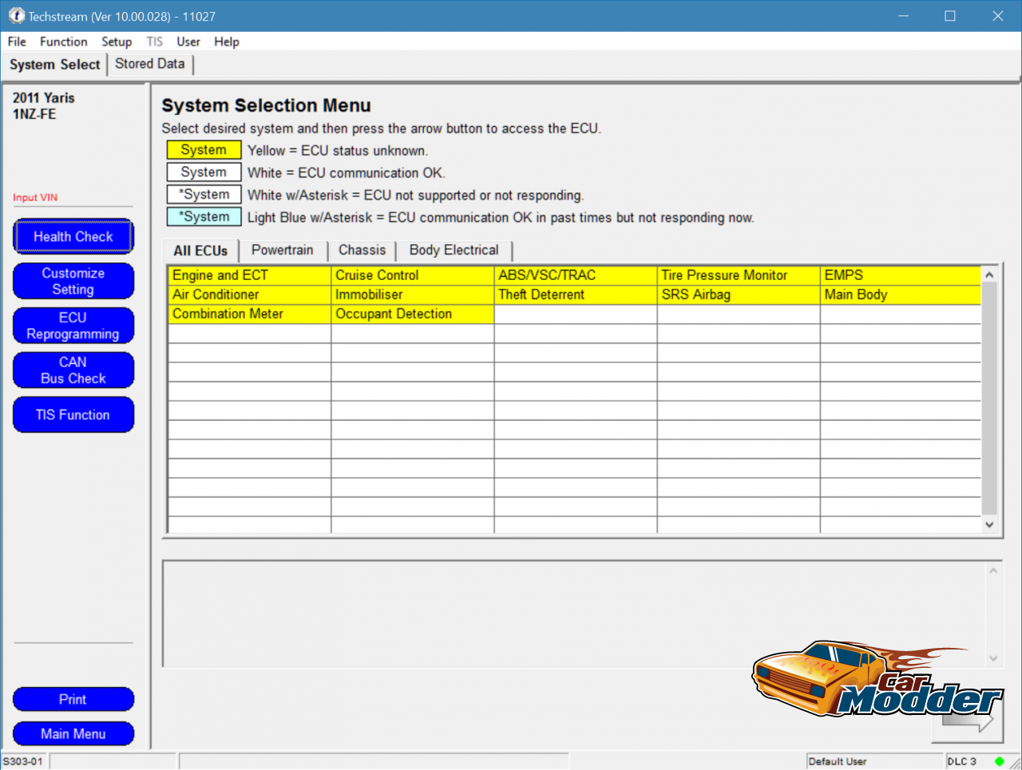Click the light blue *System legend swatch
Screen dimensions: 1022x770
click(x=204, y=217)
